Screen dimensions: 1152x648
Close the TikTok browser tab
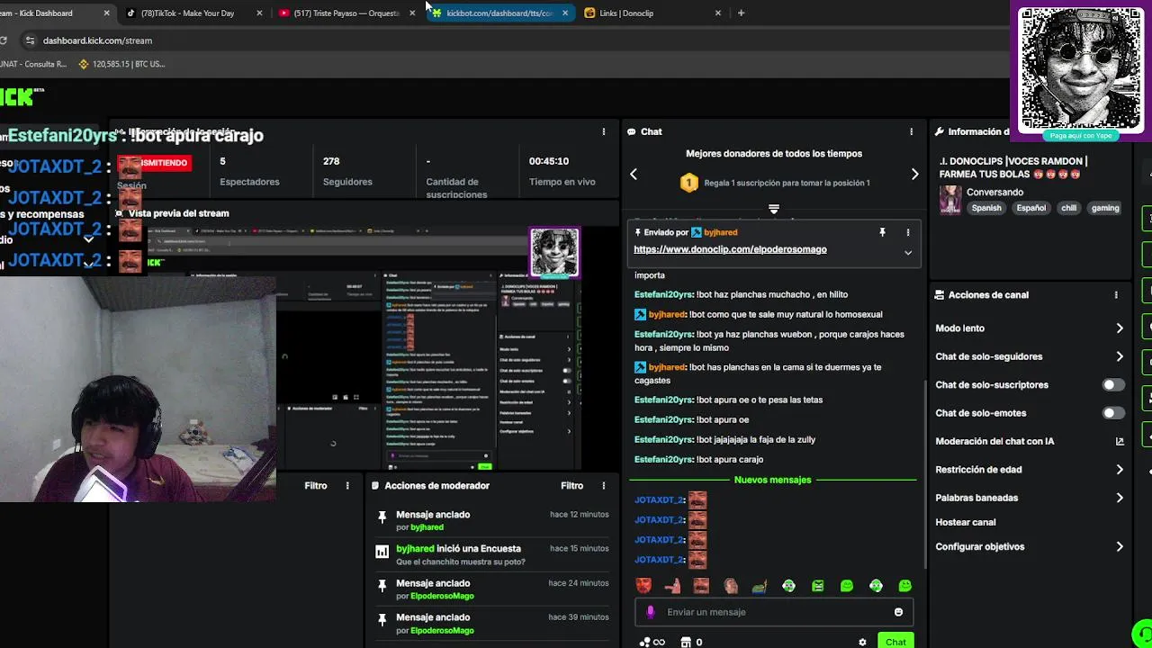(259, 13)
